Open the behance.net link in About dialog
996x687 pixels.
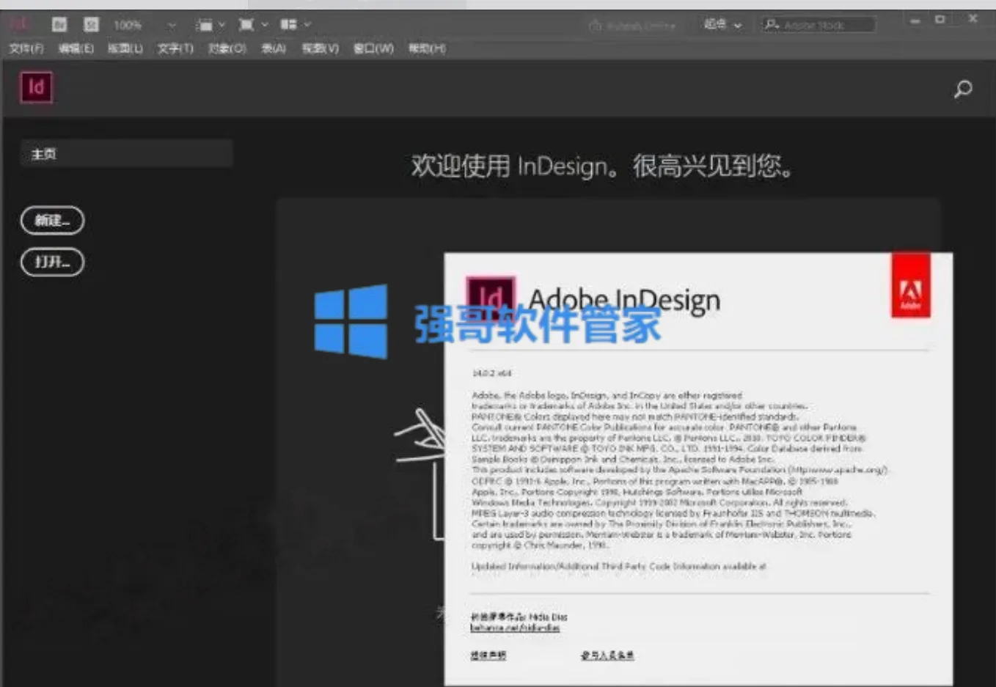[x=515, y=628]
